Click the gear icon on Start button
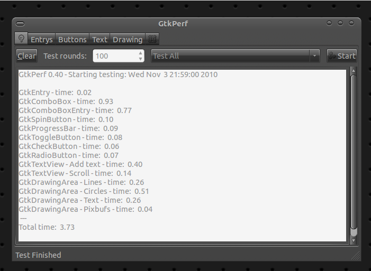This screenshot has width=371, height=271. click(x=332, y=56)
